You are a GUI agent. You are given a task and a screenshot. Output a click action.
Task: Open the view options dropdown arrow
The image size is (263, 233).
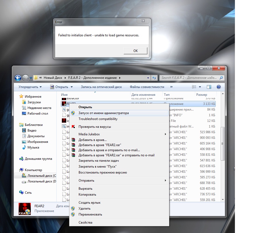200,87
